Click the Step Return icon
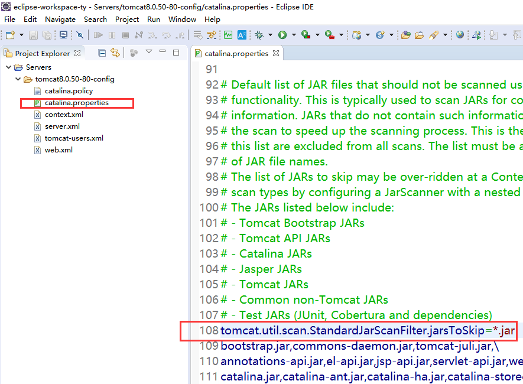The height and width of the screenshot is (384, 523). [x=180, y=35]
